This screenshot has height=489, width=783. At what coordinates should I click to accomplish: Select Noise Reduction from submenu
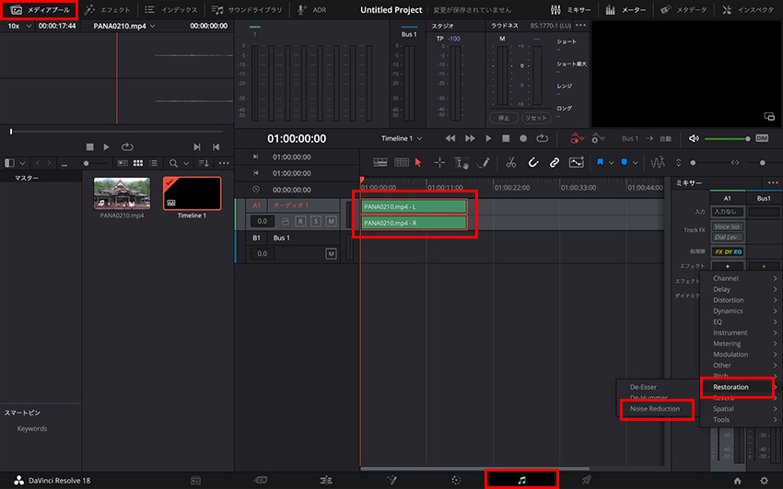pyautogui.click(x=655, y=409)
